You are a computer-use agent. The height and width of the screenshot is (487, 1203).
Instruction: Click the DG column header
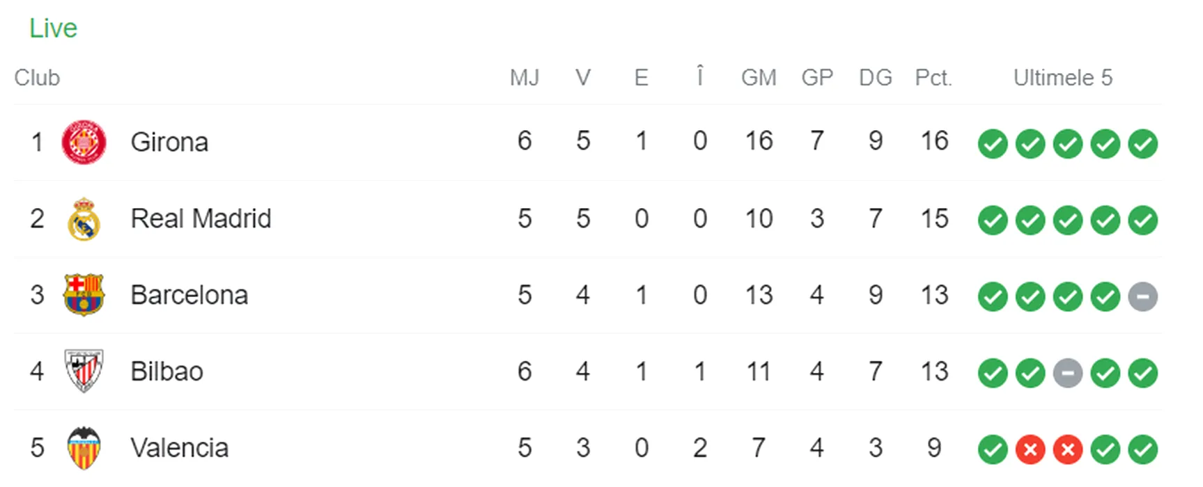[876, 77]
